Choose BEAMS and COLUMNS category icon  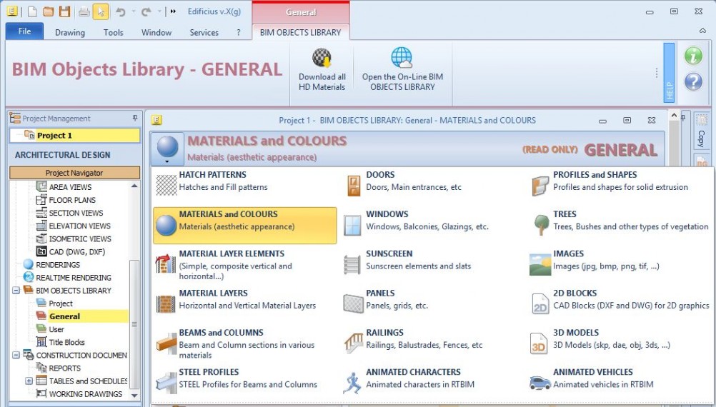[x=166, y=343]
